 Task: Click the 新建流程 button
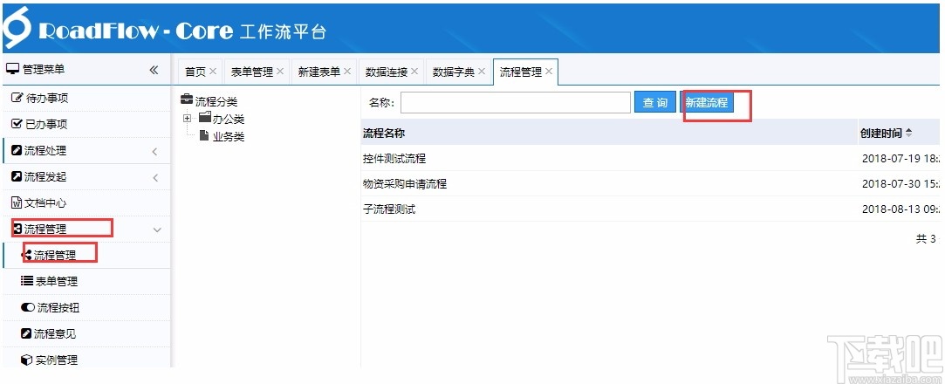pos(706,102)
